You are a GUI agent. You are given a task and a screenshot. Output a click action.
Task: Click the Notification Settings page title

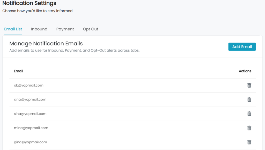point(29,3)
